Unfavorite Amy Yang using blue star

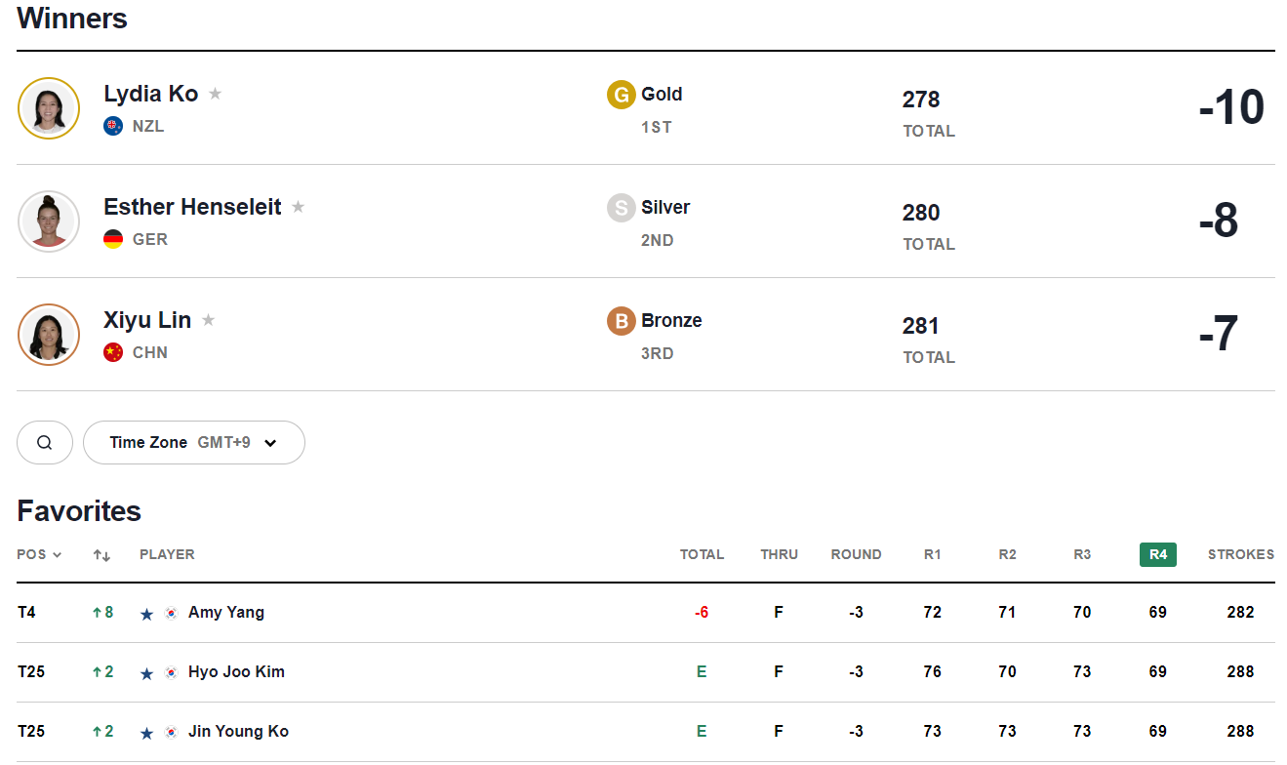click(x=146, y=614)
